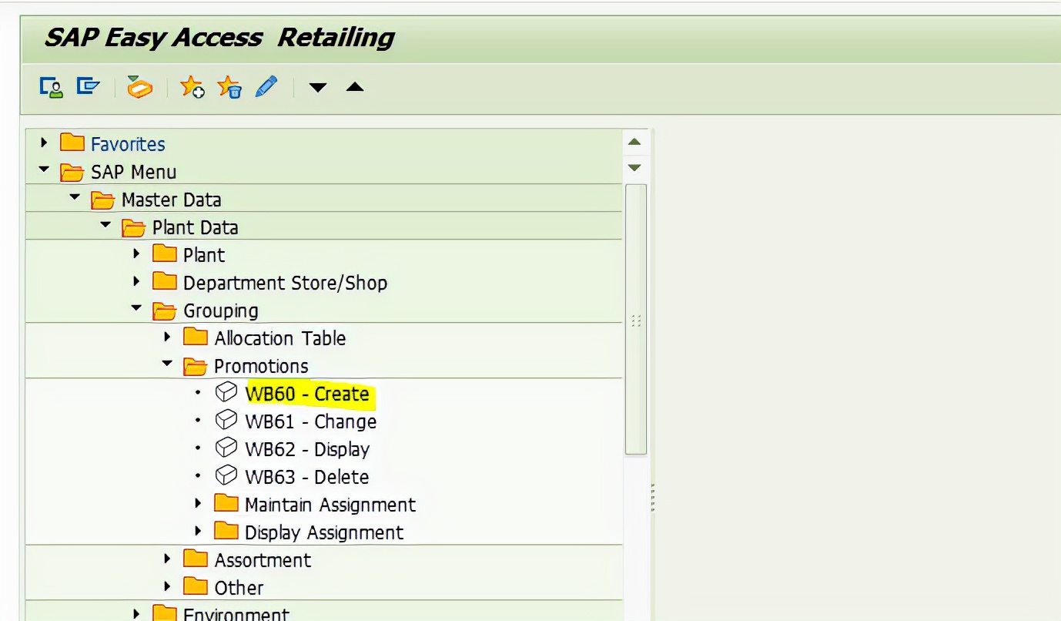This screenshot has height=621, width=1061.
Task: Click the Allocation Table folder icon
Action: (196, 337)
